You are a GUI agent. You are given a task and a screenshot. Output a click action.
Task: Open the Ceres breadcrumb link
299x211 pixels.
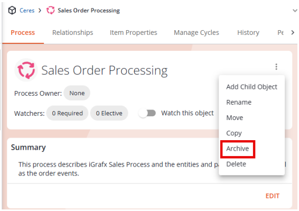pos(27,10)
